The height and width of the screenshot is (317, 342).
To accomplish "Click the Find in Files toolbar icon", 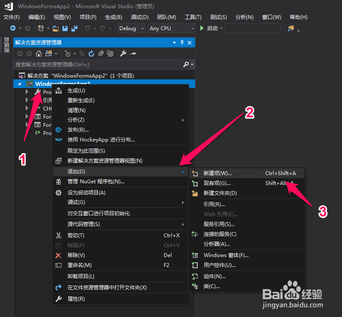I will pos(291,28).
